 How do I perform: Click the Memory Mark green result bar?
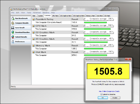(x=94, y=49)
